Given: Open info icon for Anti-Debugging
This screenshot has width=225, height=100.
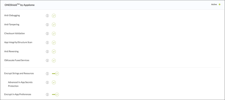Looking at the screenshot, I should click(x=47, y=16).
